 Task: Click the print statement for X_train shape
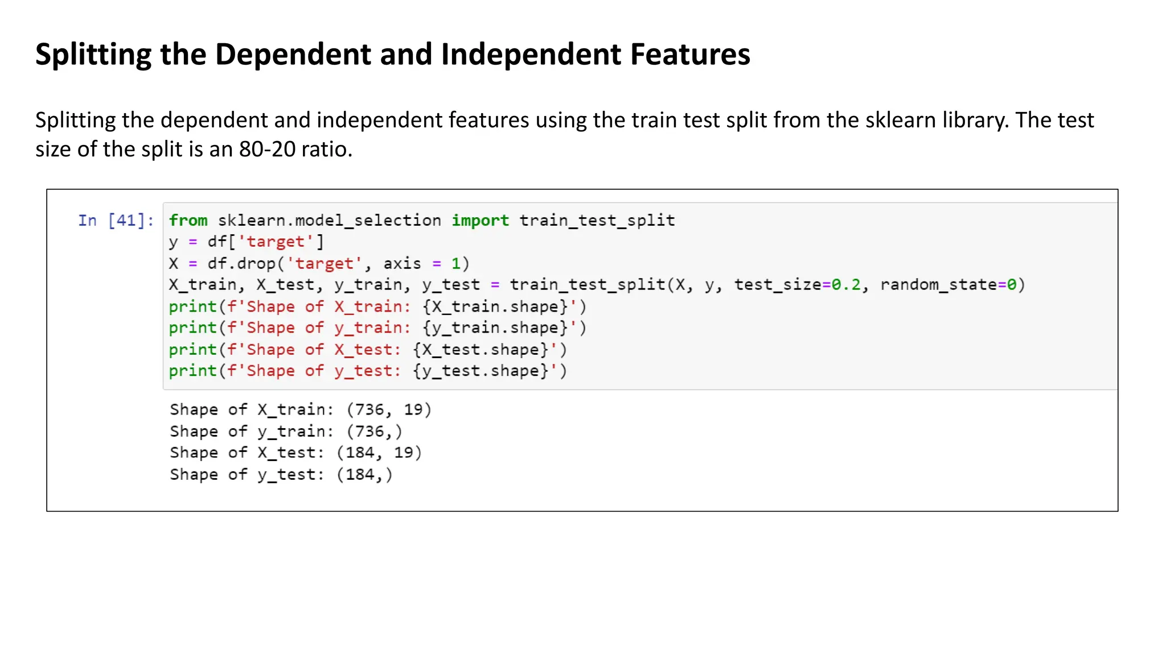(377, 307)
